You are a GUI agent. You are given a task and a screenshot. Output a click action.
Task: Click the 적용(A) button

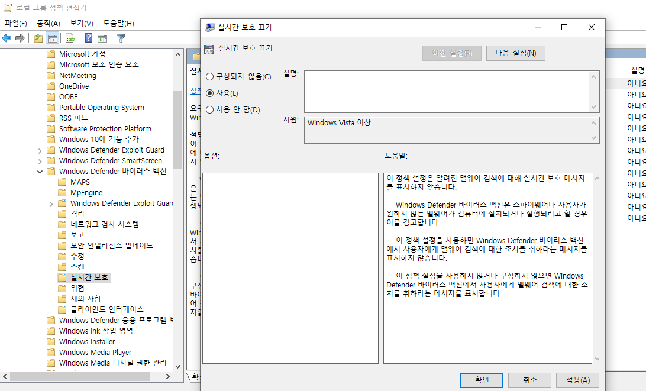(577, 380)
